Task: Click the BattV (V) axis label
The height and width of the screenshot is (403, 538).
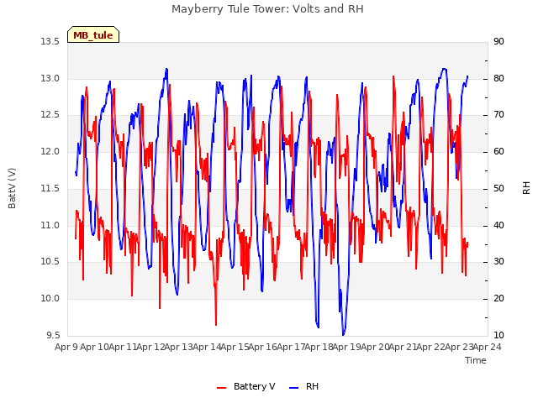Action: tap(12, 188)
